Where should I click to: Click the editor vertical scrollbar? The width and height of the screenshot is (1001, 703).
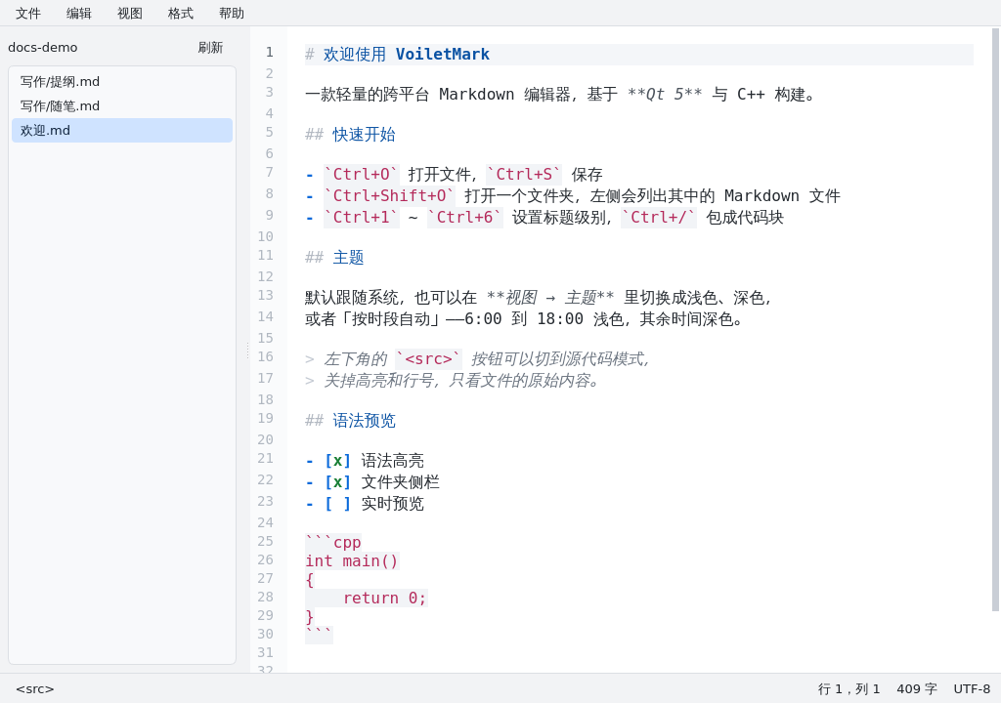tap(995, 319)
